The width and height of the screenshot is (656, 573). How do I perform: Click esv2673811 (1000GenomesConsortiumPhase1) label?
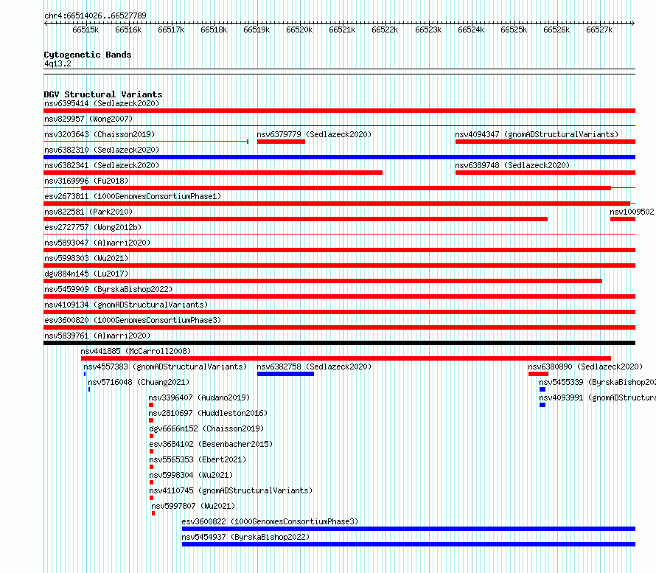click(x=133, y=196)
